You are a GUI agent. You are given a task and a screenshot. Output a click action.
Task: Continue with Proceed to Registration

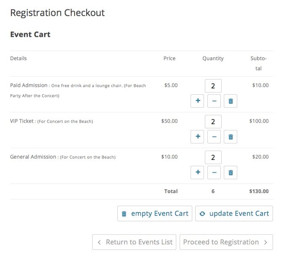click(x=226, y=242)
